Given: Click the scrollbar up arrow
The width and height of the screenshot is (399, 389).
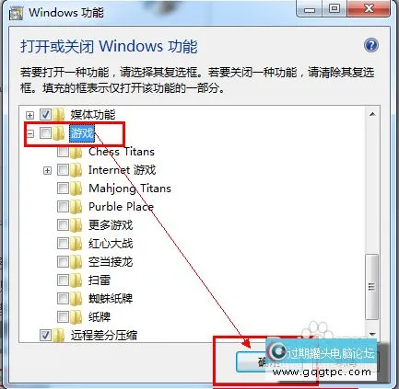Looking at the screenshot, I should (x=372, y=114).
